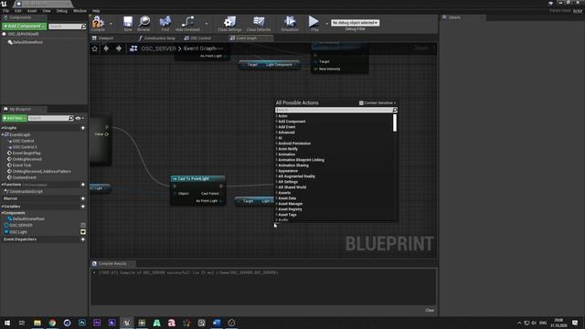Open the Edit menu
The image size is (585, 329).
(x=18, y=11)
